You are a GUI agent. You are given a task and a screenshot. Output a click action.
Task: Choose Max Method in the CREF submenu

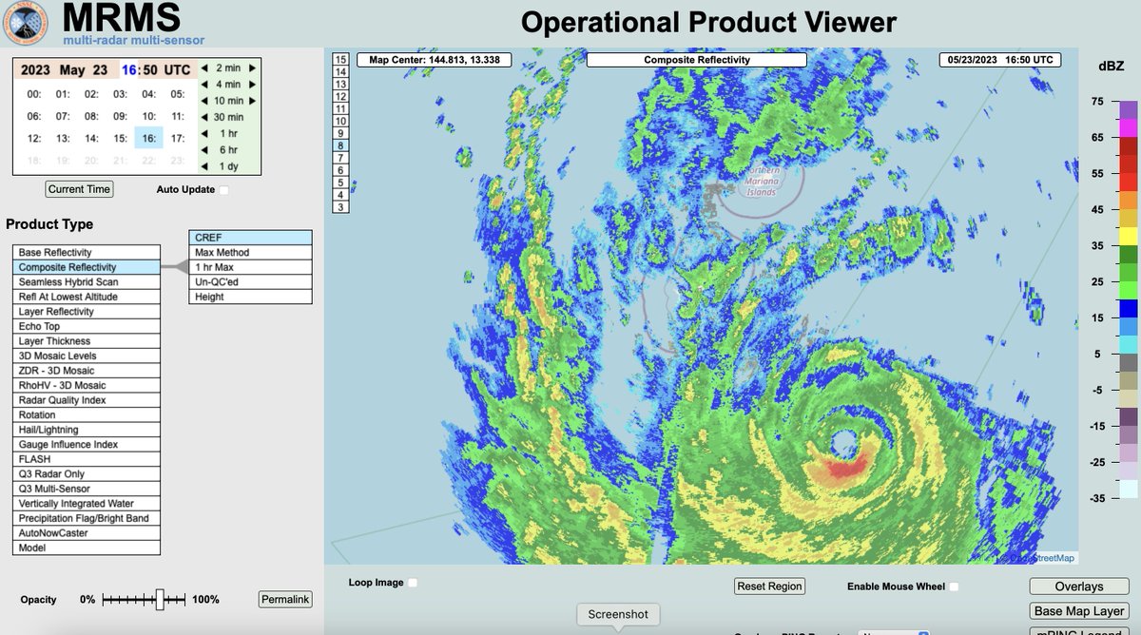[x=249, y=252]
